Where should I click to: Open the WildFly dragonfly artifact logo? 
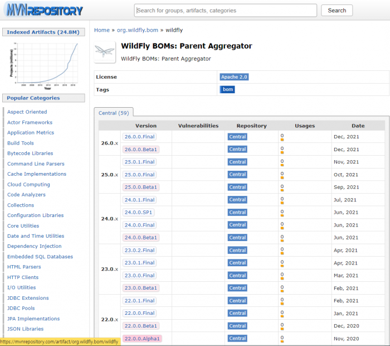pyautogui.click(x=105, y=52)
